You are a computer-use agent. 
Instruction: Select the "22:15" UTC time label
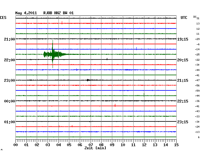coord(183,101)
